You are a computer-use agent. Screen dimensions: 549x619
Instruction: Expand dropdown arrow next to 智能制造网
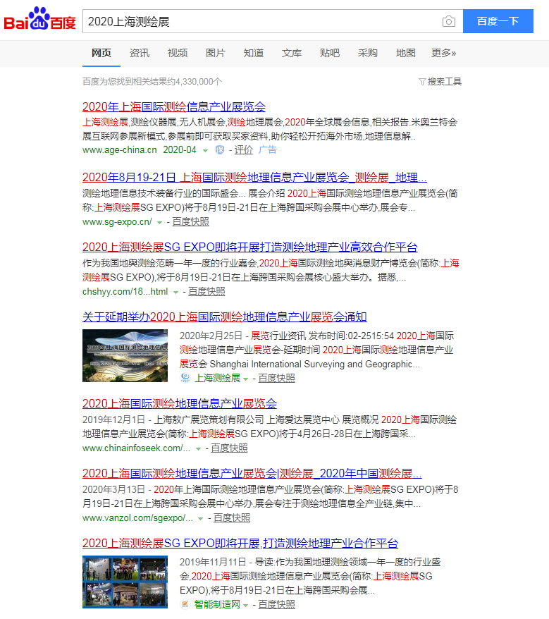pos(245,605)
